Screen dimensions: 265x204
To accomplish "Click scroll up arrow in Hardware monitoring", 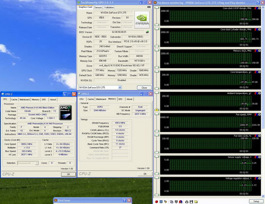I will [x=263, y=8].
